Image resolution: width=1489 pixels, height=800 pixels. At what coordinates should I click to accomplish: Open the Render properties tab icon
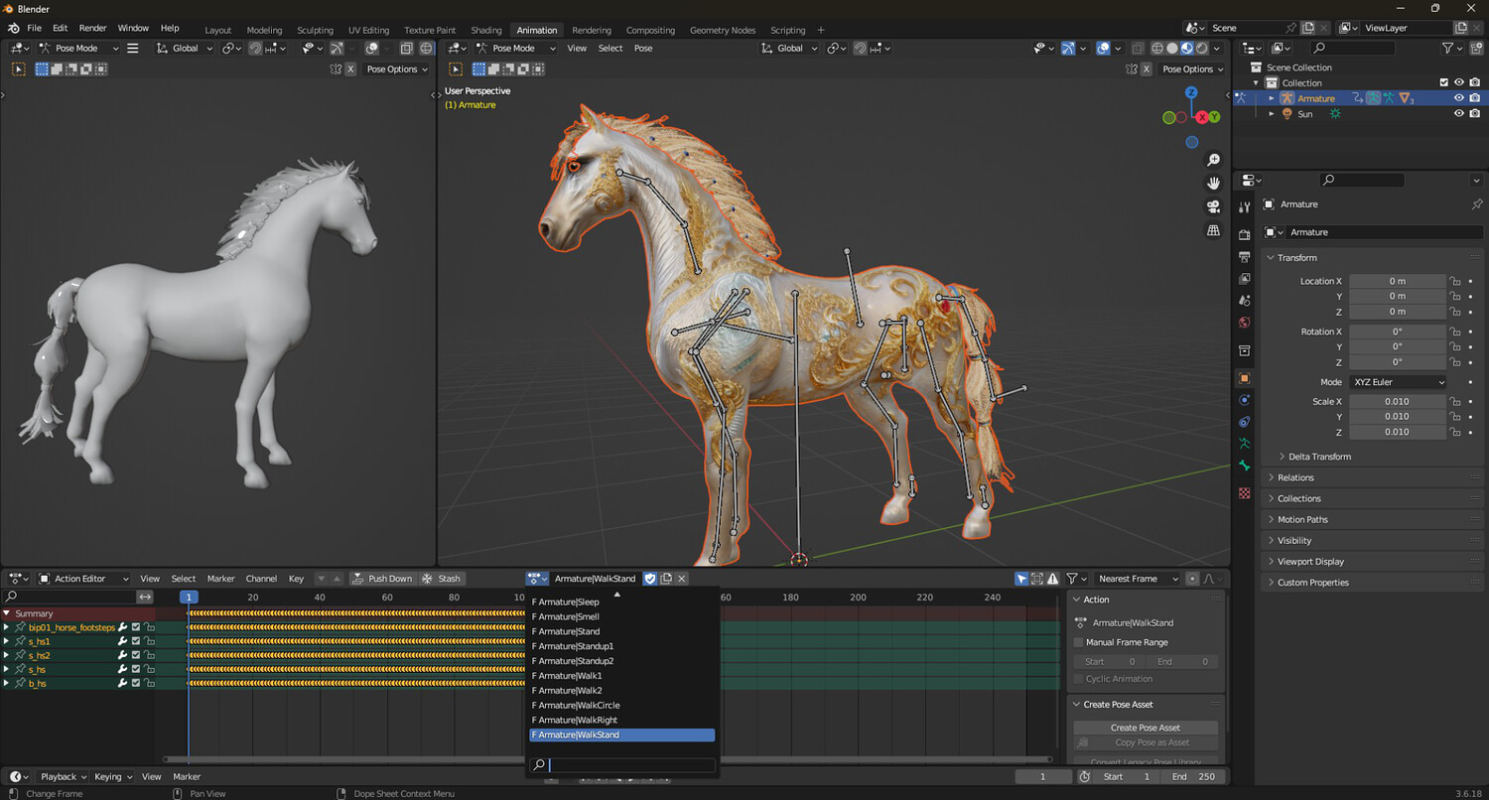point(1245,234)
